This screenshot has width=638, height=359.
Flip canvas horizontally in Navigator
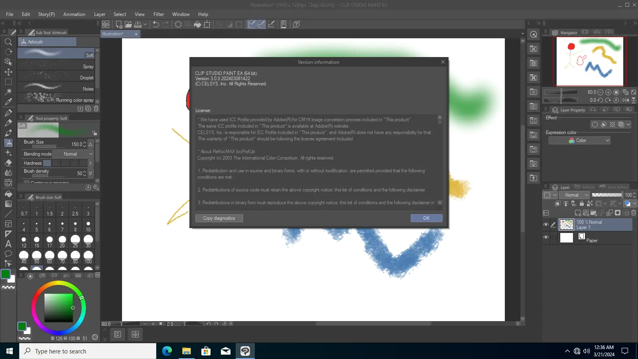coord(626,100)
